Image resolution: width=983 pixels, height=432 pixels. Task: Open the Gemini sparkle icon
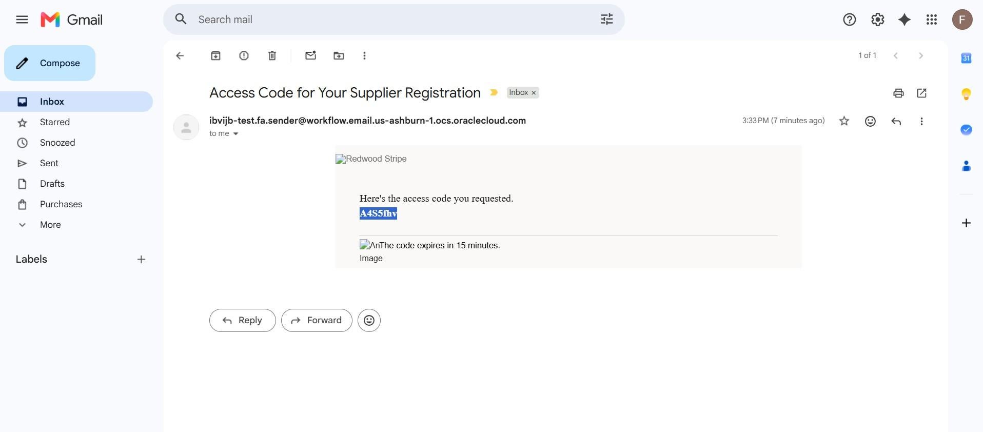click(905, 19)
